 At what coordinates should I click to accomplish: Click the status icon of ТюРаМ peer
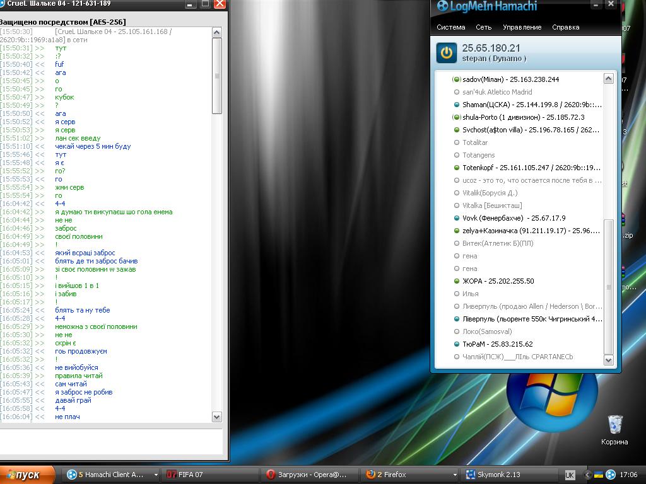click(457, 344)
